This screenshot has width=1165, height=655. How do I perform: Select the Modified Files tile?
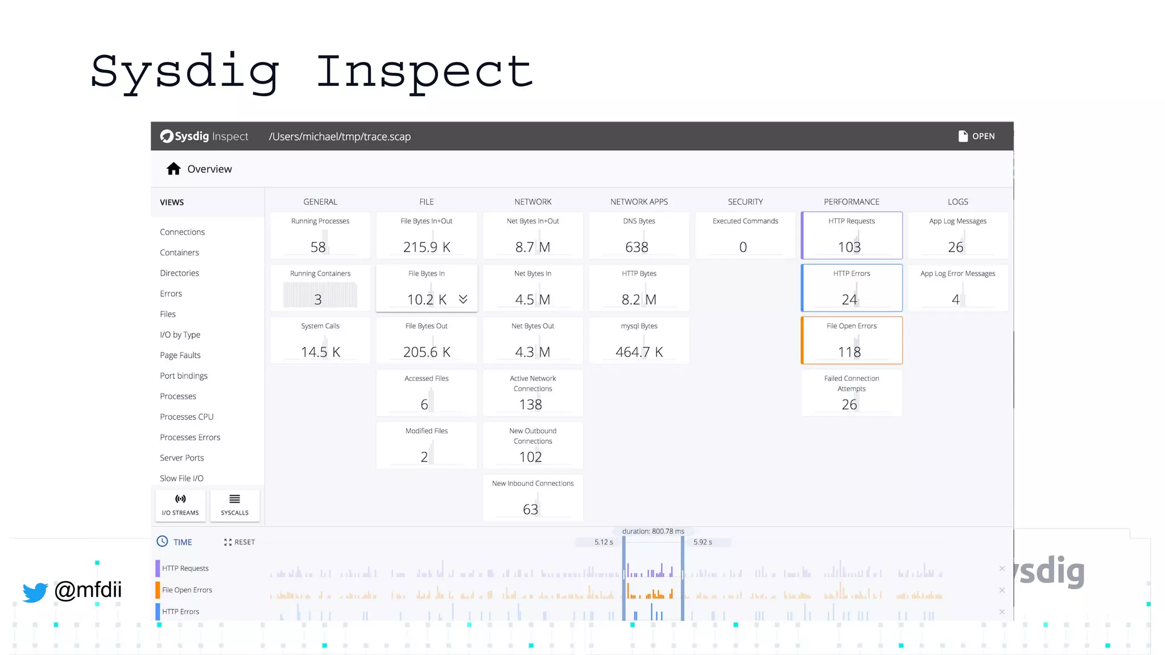click(427, 445)
